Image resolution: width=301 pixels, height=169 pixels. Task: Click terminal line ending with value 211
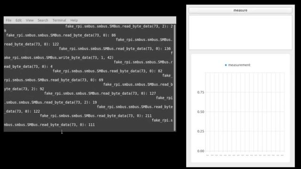coord(96,116)
